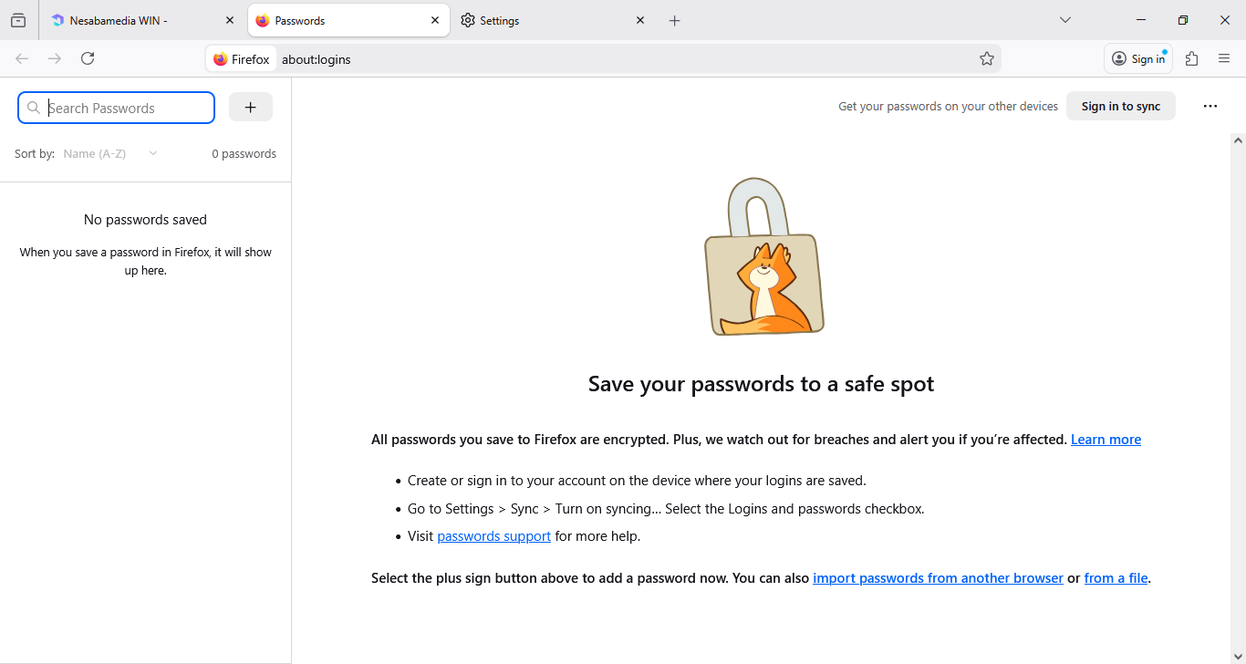Expand the Sort by Name (A-Z) dropdown
Viewport: 1246px width, 664px height.
[x=110, y=154]
